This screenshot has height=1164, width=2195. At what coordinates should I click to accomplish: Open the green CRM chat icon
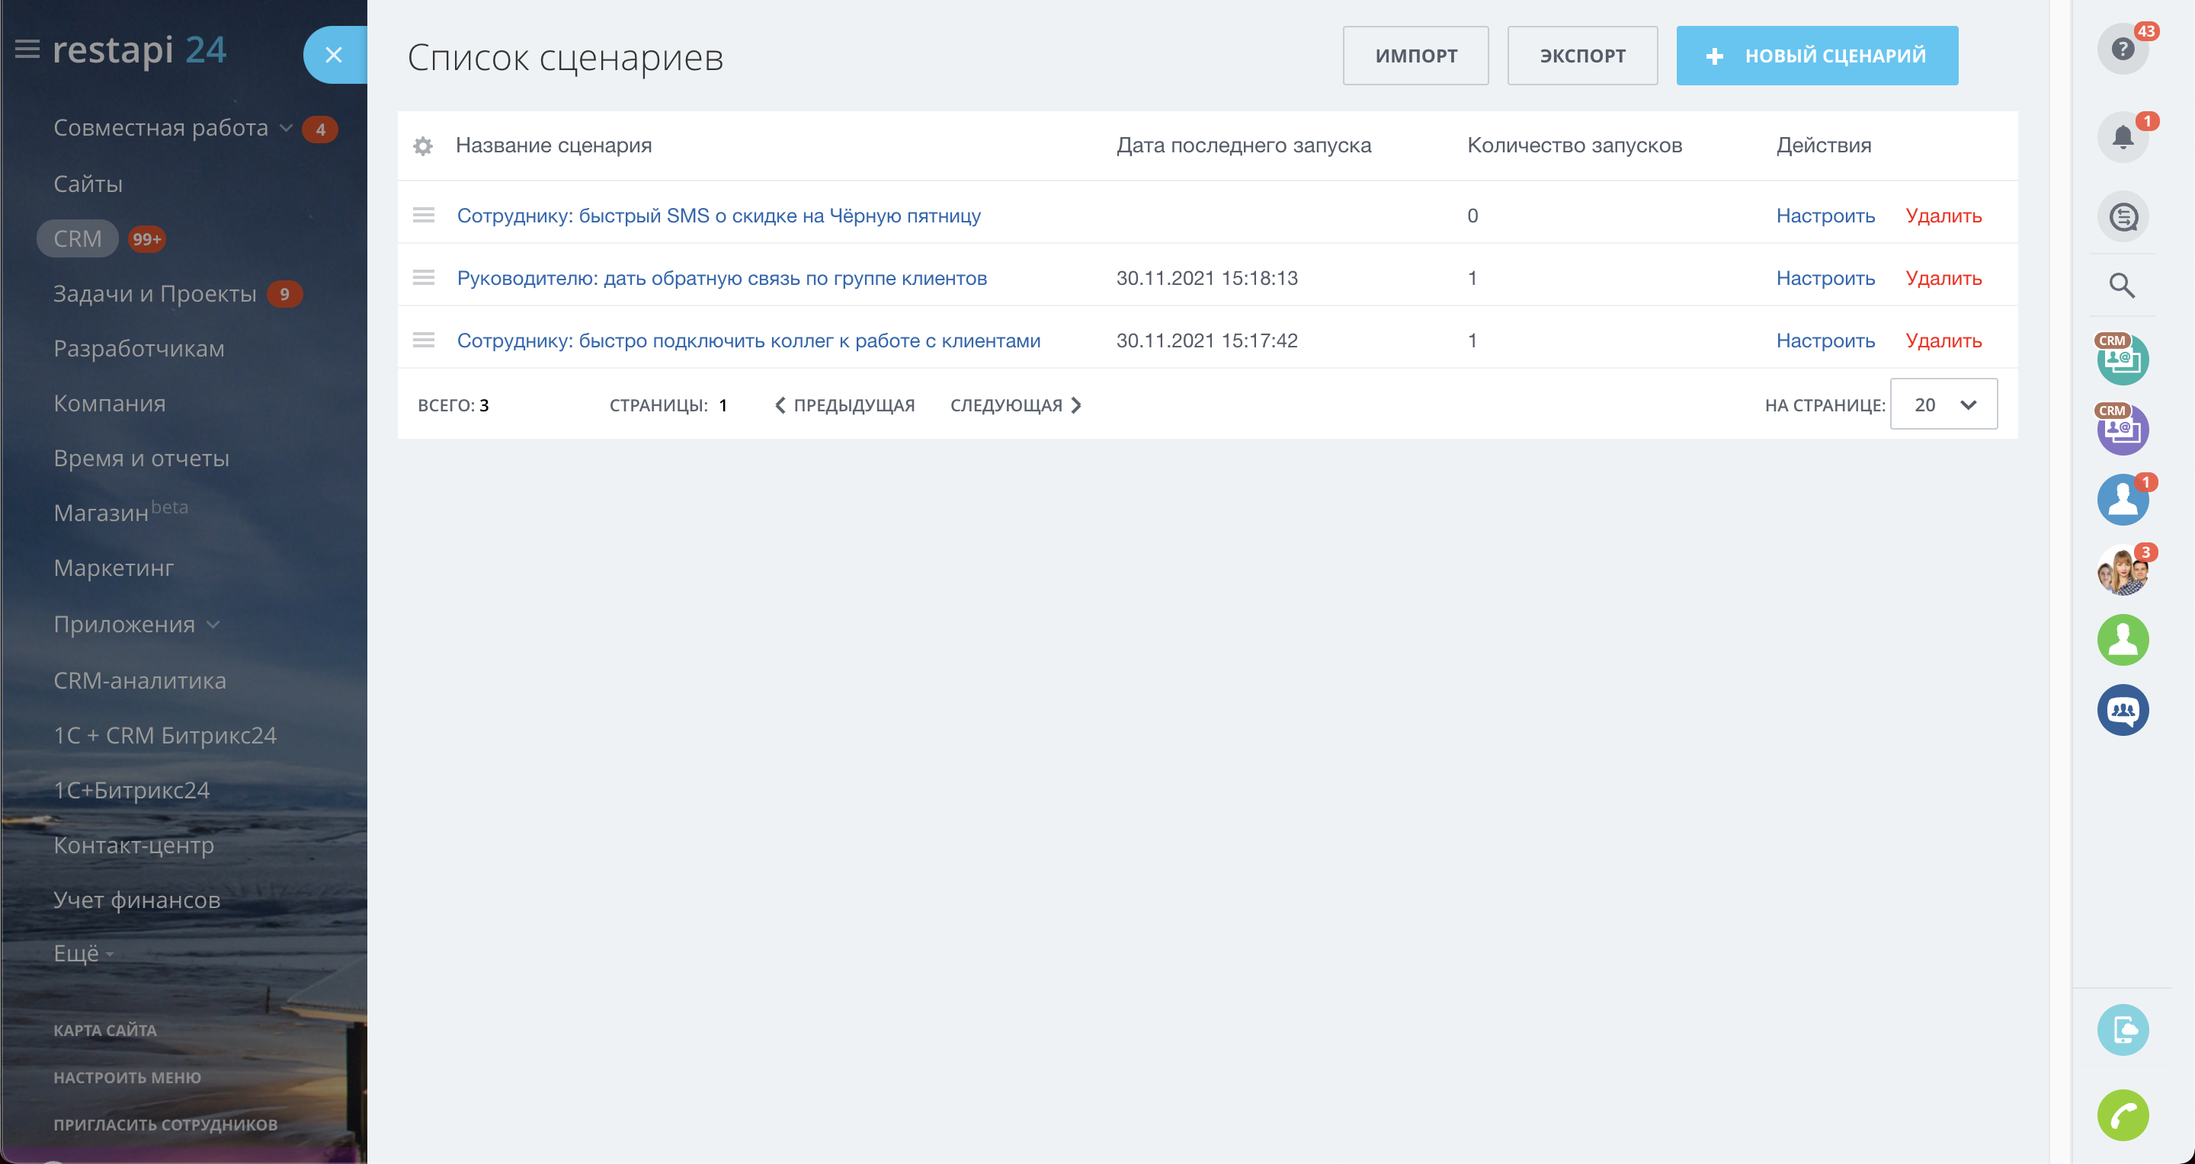coord(2122,360)
